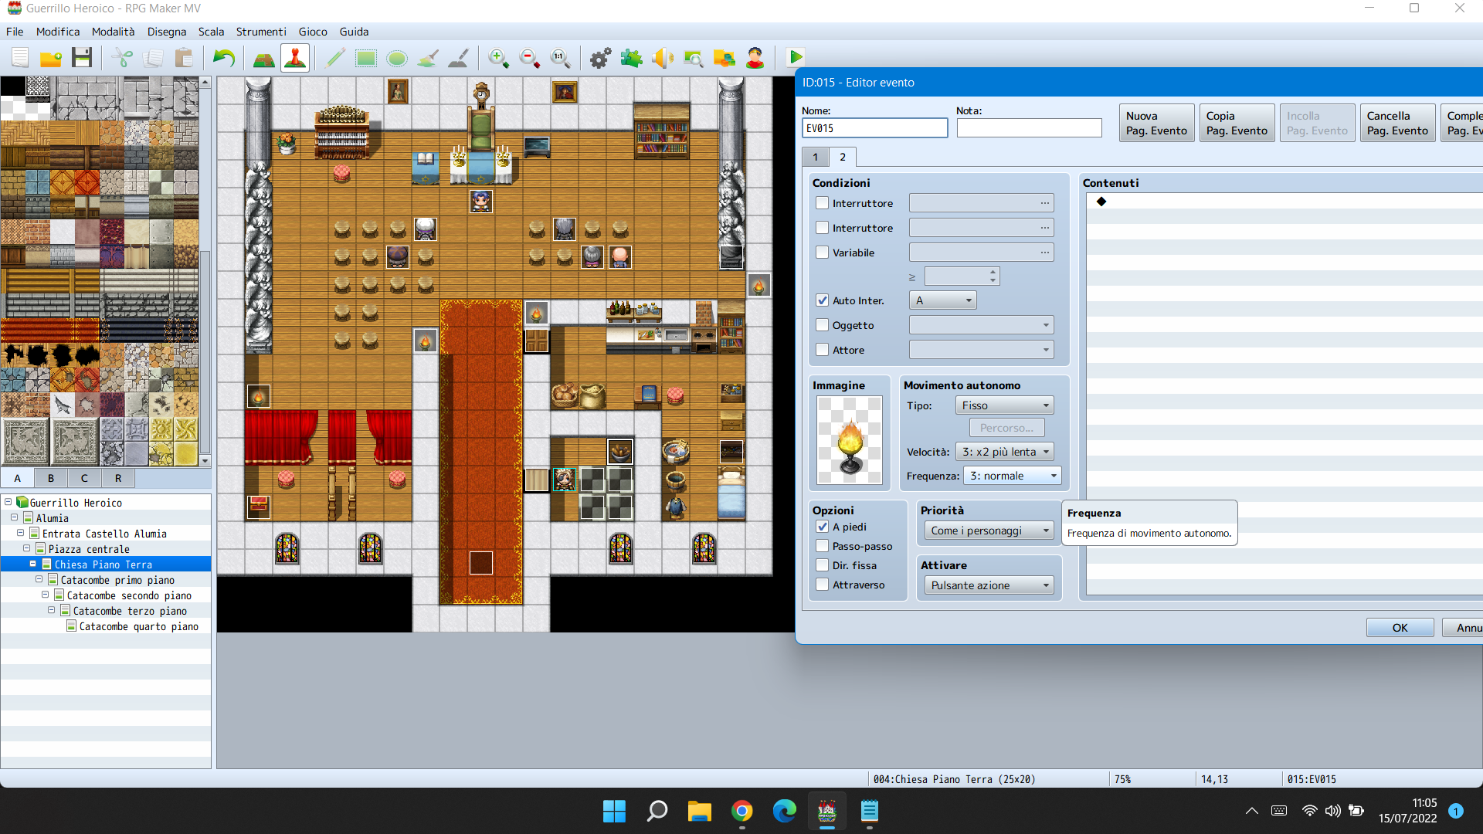Enable the Attraverso option
This screenshot has height=834, width=1483.
823,585
